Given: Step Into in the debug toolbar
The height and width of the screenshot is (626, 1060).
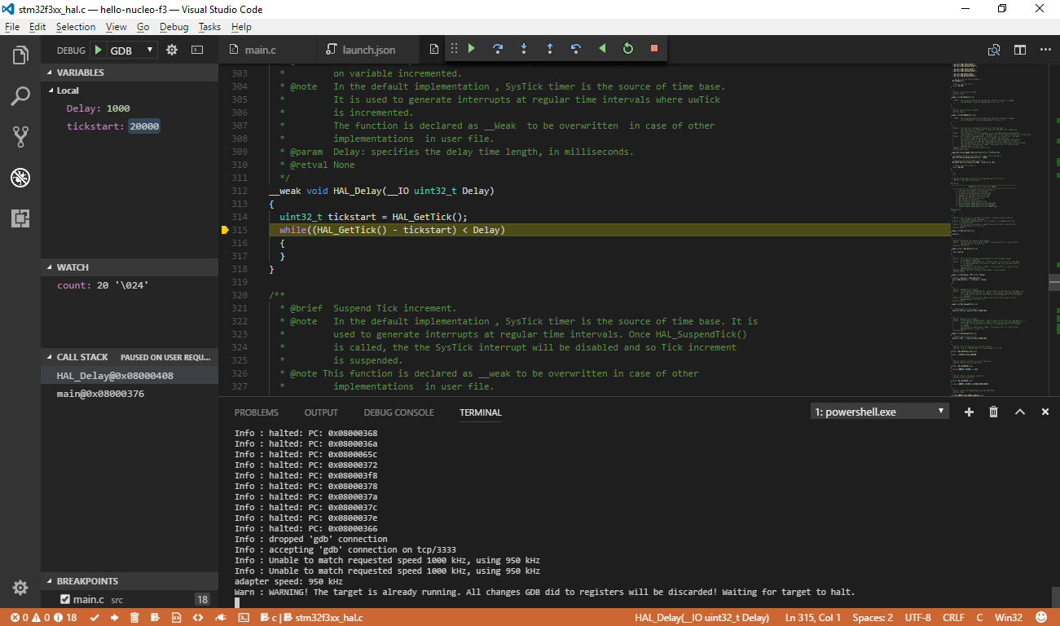Looking at the screenshot, I should pyautogui.click(x=524, y=49).
